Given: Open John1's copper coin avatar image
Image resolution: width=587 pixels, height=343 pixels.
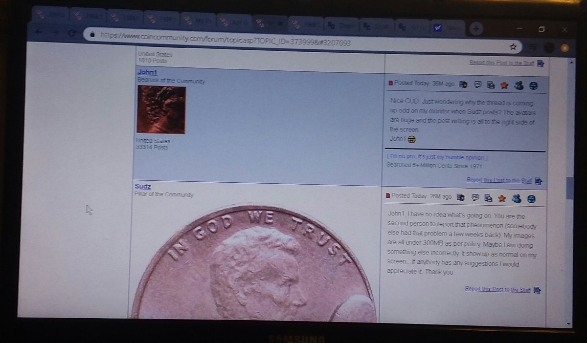Looking at the screenshot, I should tap(161, 109).
